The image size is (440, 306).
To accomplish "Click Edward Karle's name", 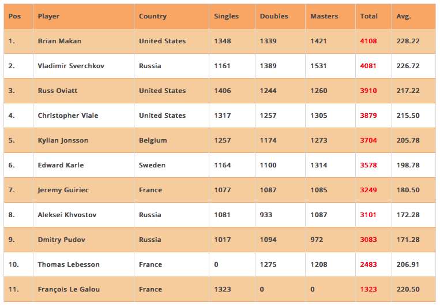I will (61, 165).
